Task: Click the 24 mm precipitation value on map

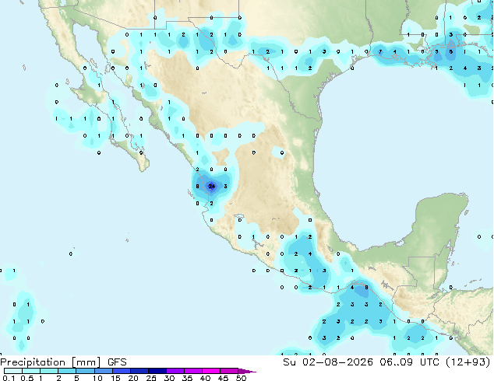Action: 212,187
